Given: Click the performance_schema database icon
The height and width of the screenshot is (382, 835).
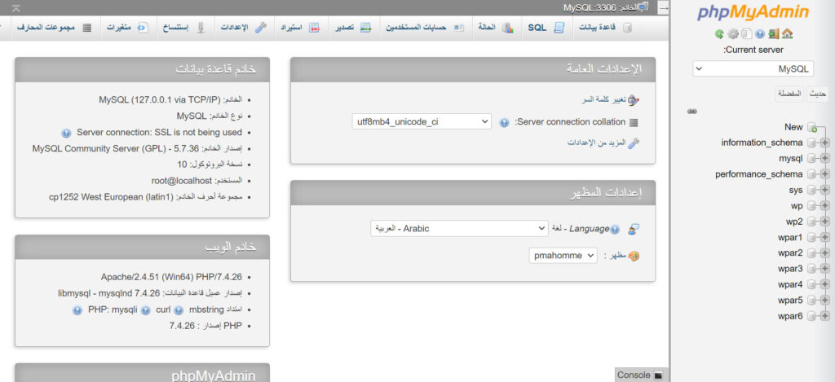Looking at the screenshot, I should [811, 174].
